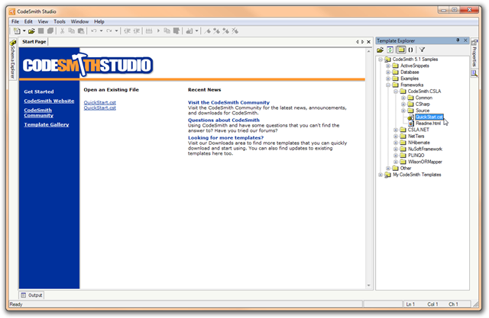The image size is (489, 318).
Task: Toggle folder view button in Template Explorer
Action: click(400, 50)
